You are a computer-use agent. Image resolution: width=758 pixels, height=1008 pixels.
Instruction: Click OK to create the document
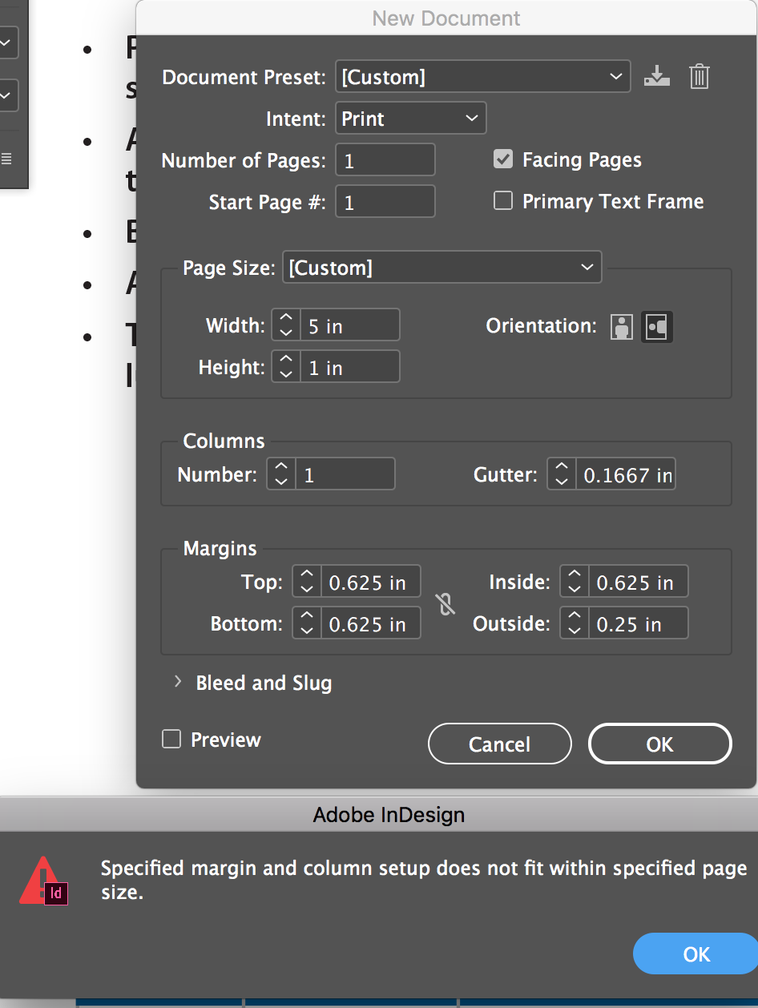click(659, 744)
